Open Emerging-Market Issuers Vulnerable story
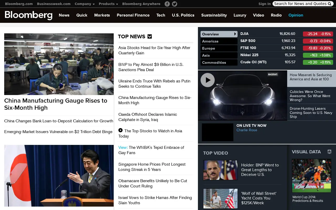The image size is (336, 210). point(58,132)
